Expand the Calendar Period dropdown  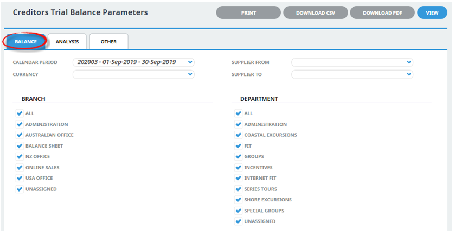click(190, 62)
